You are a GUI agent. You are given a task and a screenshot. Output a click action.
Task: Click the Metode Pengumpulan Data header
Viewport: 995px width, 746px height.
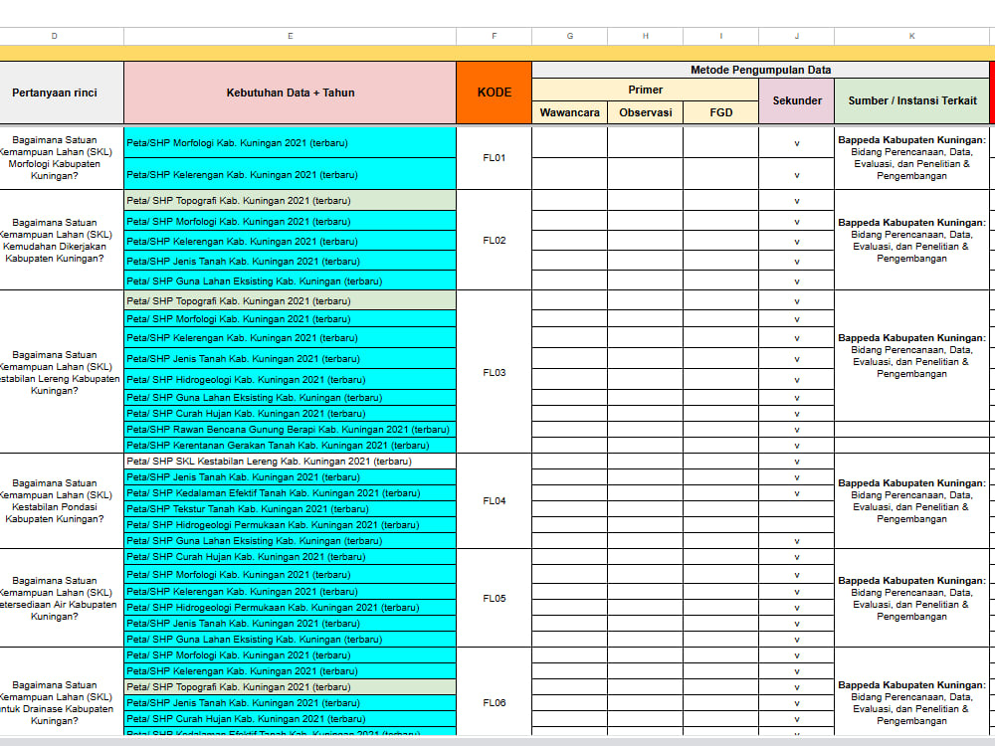[x=760, y=70]
